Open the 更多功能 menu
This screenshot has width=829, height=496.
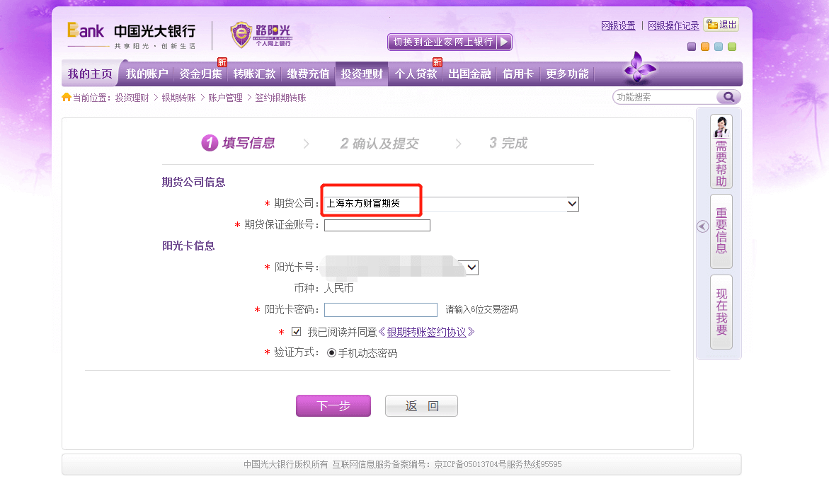point(567,74)
